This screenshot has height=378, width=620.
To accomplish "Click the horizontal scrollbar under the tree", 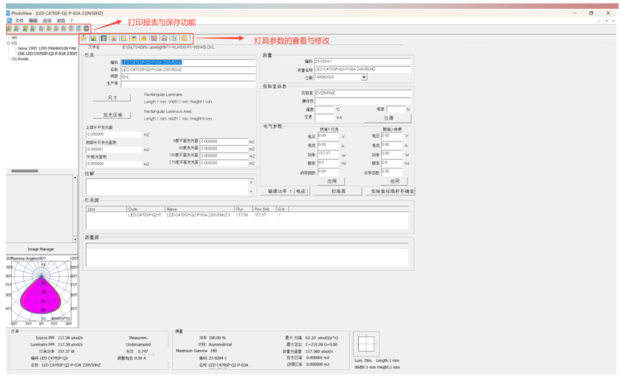I will tap(24, 171).
